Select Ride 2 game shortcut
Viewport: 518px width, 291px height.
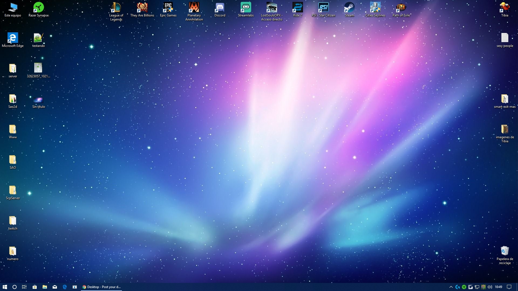(298, 10)
